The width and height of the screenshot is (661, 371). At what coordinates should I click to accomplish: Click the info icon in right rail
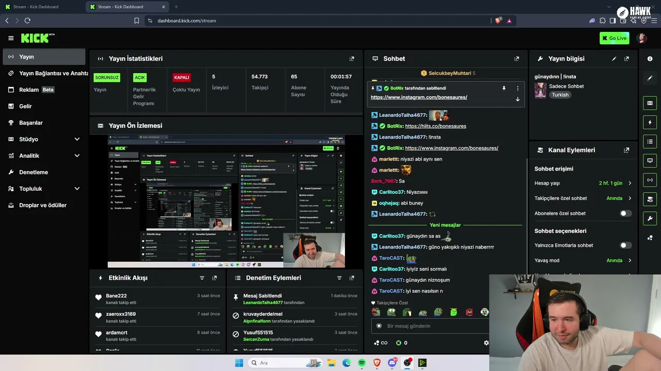(650, 59)
